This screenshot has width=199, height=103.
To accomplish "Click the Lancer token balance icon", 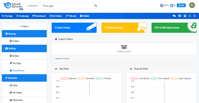I will (x=172, y=5).
